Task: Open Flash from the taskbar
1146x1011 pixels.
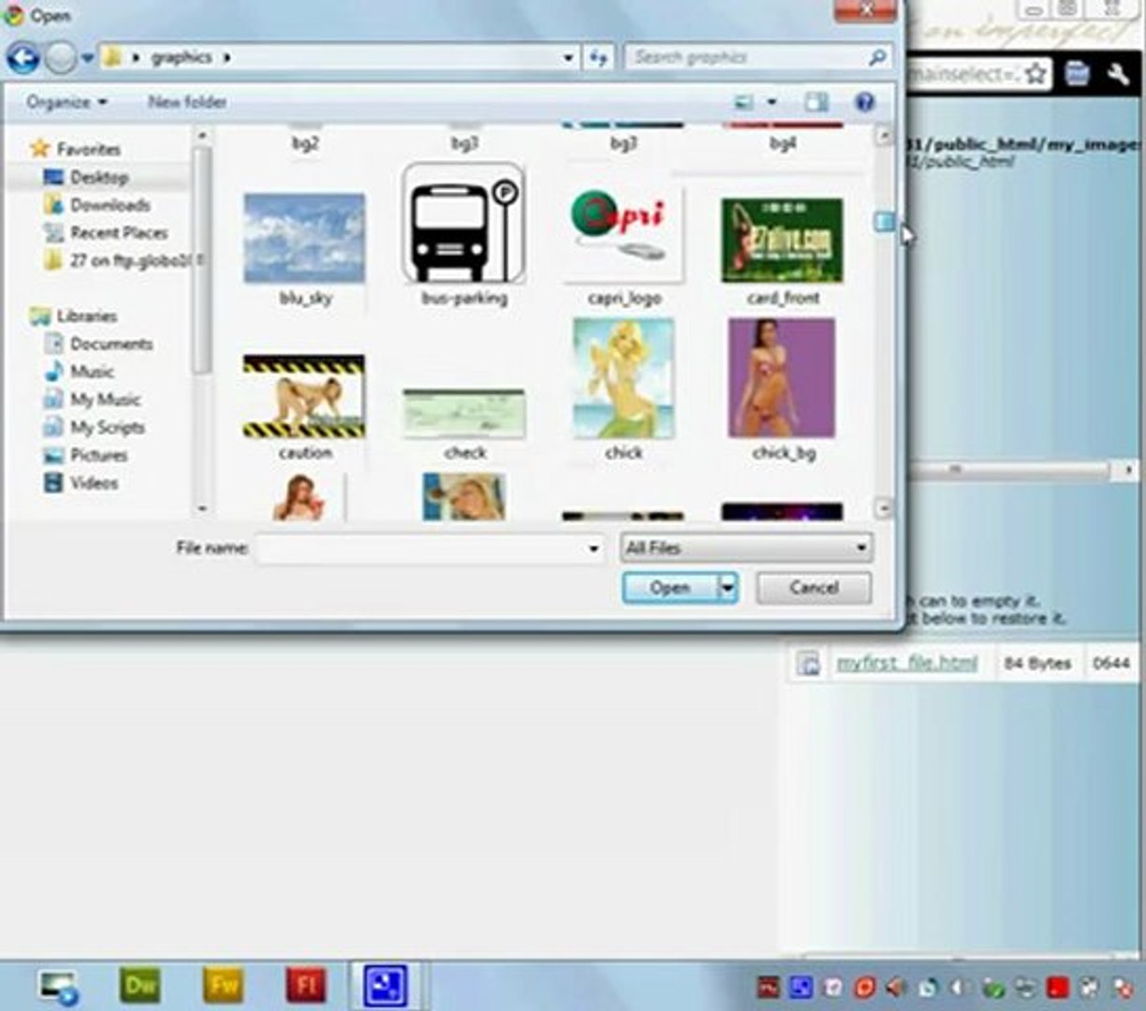Action: point(305,985)
